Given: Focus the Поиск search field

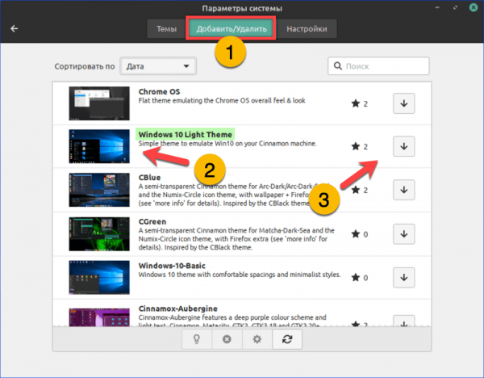Looking at the screenshot, I should (x=378, y=66).
